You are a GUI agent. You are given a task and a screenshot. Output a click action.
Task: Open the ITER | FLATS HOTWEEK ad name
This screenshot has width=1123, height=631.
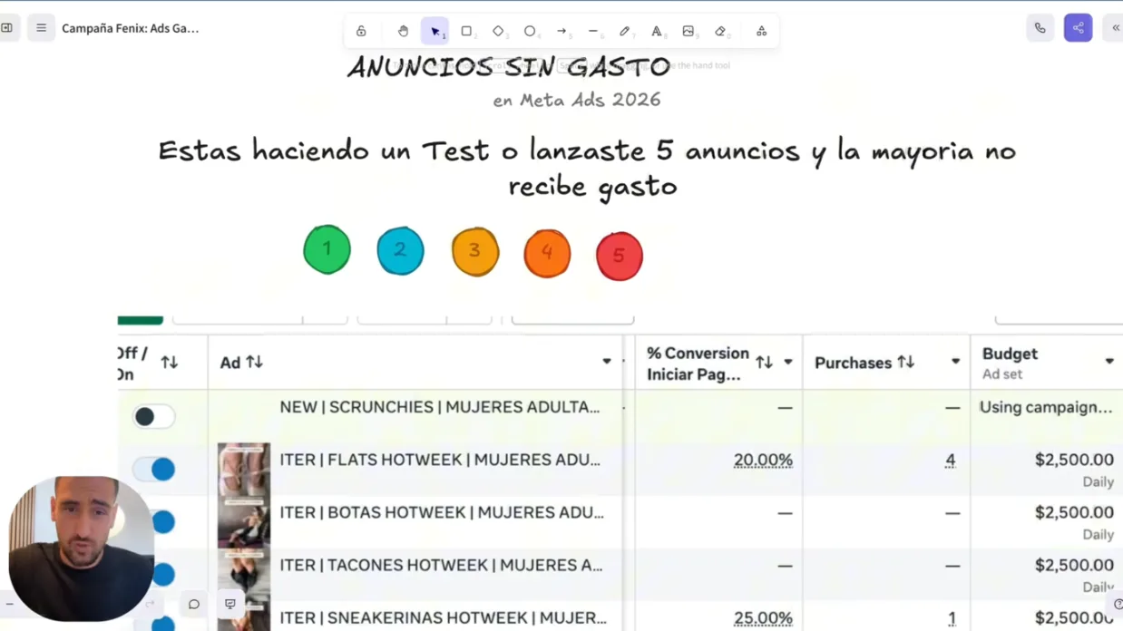tap(439, 460)
